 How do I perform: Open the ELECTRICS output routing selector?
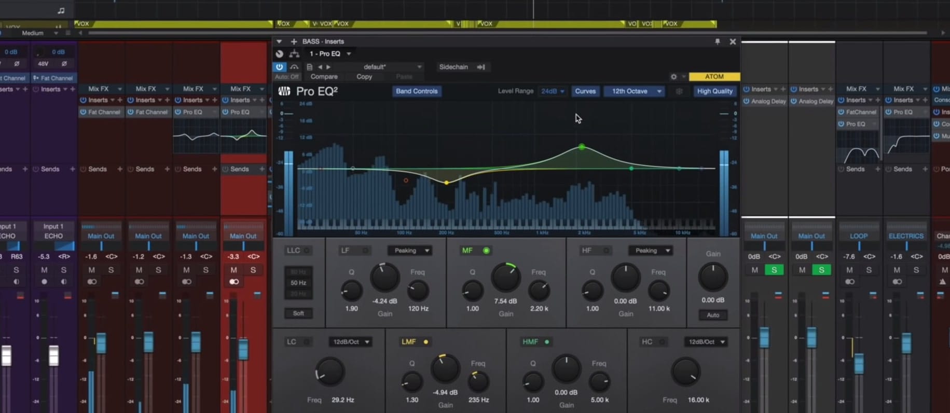click(906, 236)
